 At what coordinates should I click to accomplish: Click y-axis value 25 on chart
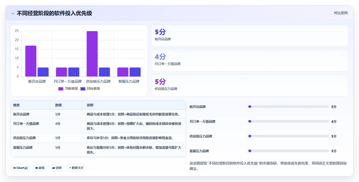tap(17, 31)
